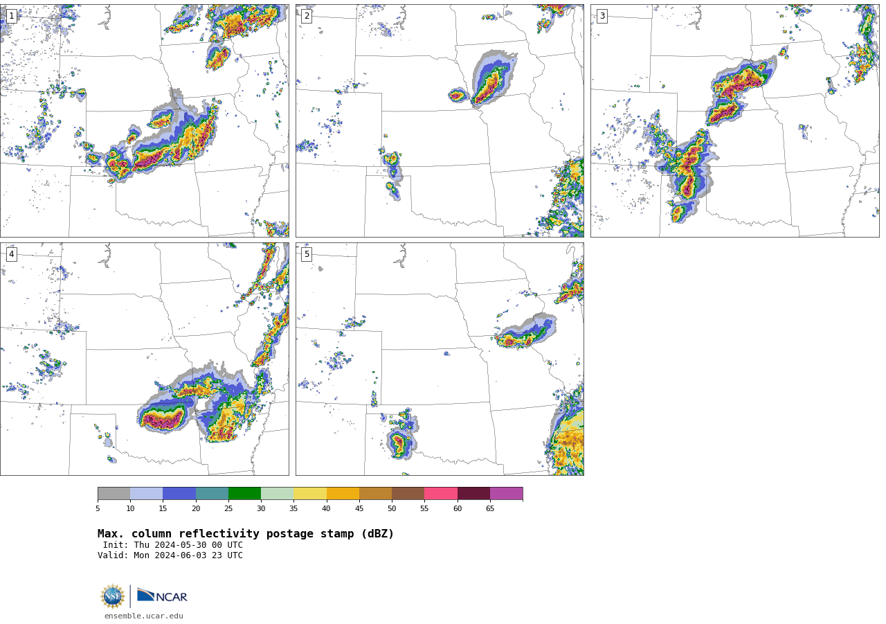The width and height of the screenshot is (886, 624).
Task: Click the NCAR logo
Action: click(x=162, y=596)
